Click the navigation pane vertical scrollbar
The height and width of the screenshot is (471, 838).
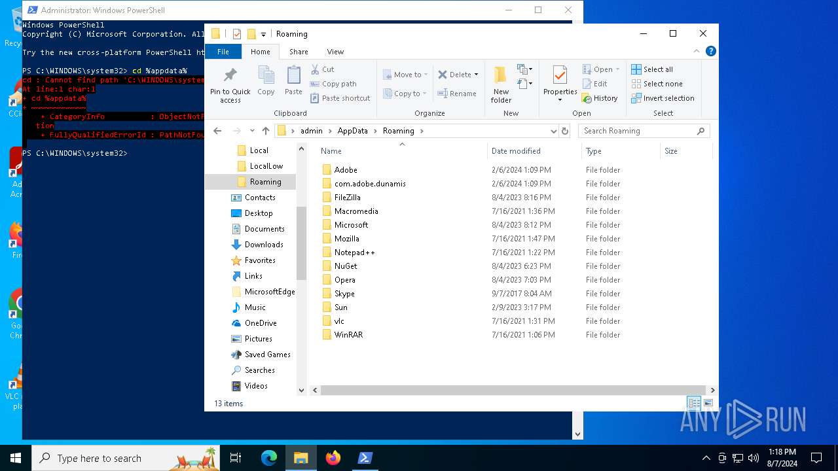pos(301,243)
